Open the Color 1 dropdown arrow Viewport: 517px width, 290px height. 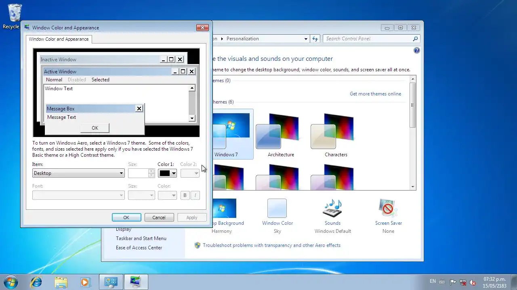[x=174, y=173]
